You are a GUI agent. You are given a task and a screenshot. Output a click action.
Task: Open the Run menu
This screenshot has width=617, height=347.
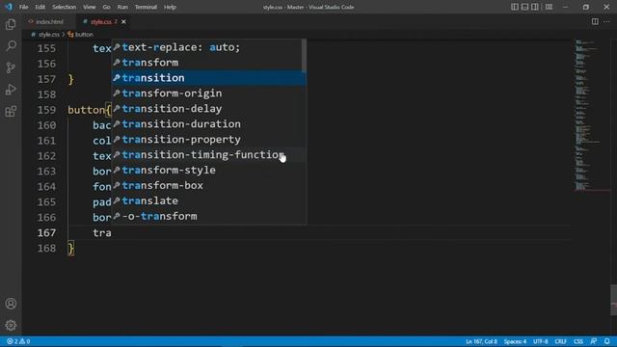tap(122, 7)
